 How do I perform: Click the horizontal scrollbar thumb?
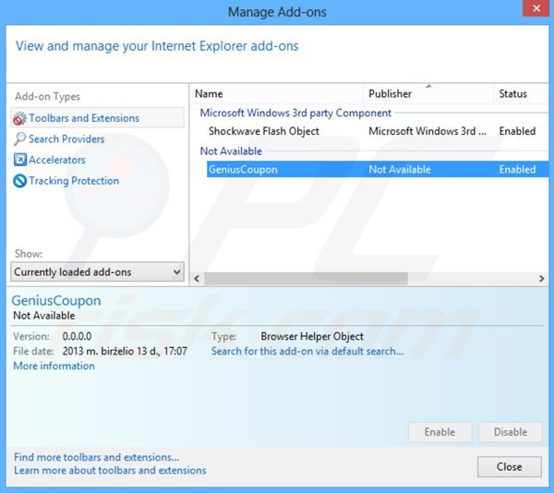[x=306, y=279]
